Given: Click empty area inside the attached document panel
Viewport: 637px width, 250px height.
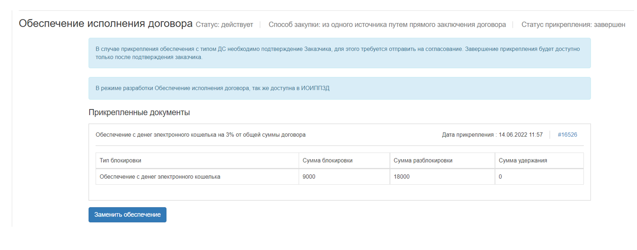Looking at the screenshot, I should pyautogui.click(x=339, y=193).
